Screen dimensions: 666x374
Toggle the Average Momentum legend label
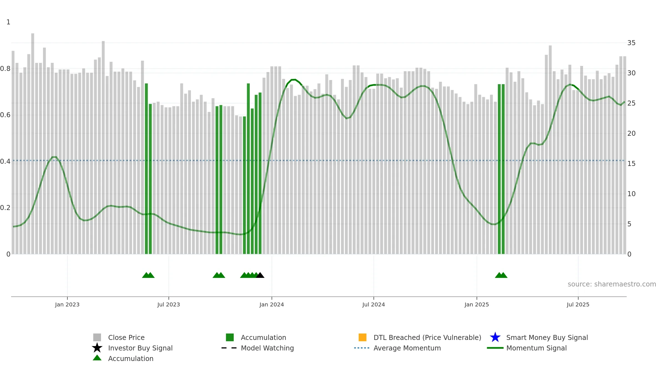407,348
